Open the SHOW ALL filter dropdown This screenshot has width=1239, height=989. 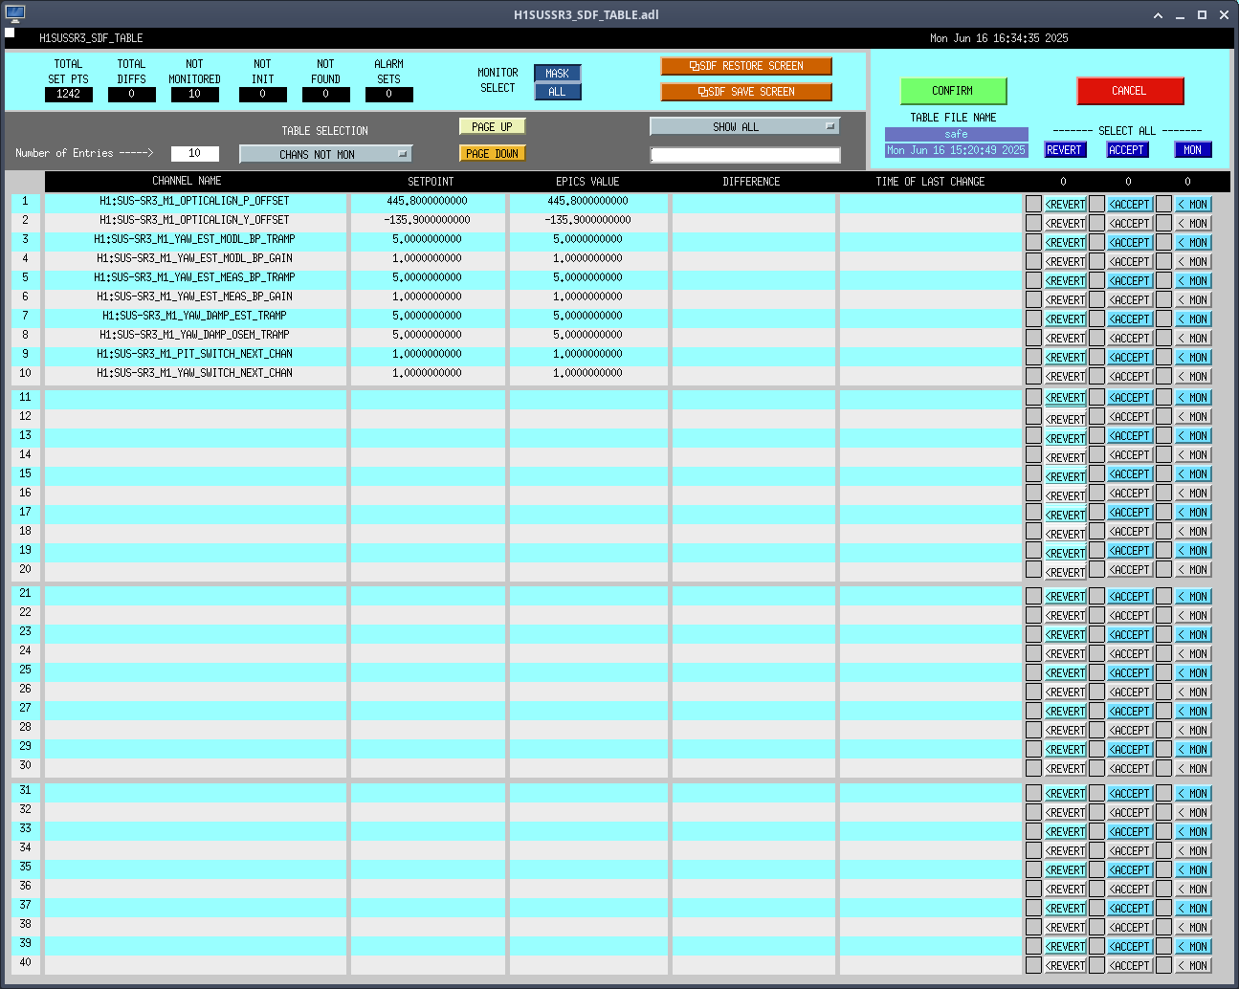744,126
